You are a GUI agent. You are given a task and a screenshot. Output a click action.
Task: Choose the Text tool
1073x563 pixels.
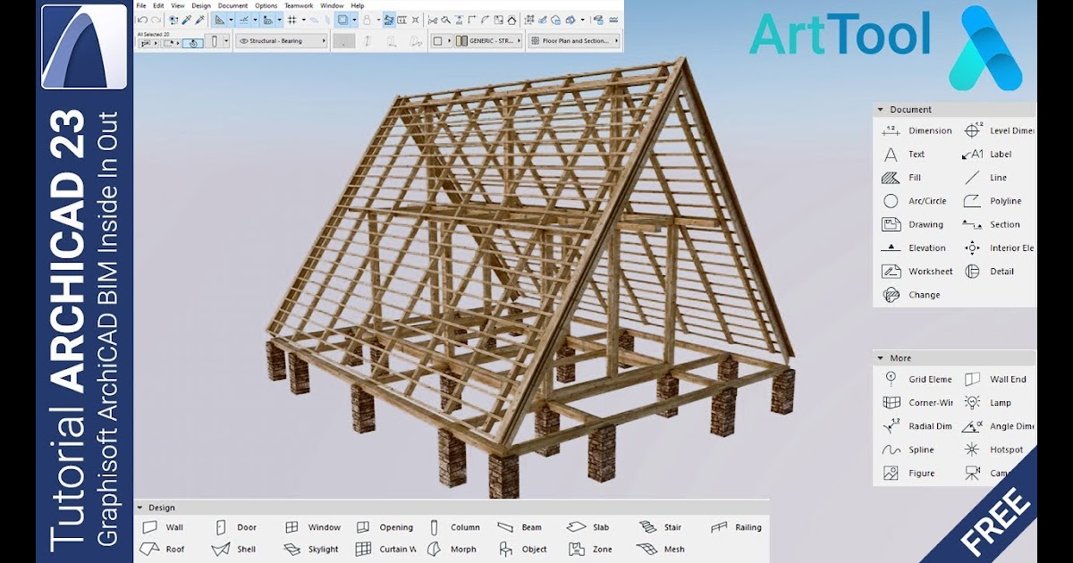903,154
